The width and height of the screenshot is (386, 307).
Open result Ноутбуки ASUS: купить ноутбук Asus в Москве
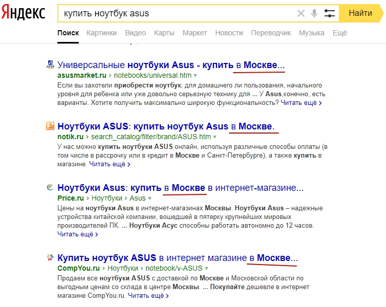pyautogui.click(x=166, y=126)
